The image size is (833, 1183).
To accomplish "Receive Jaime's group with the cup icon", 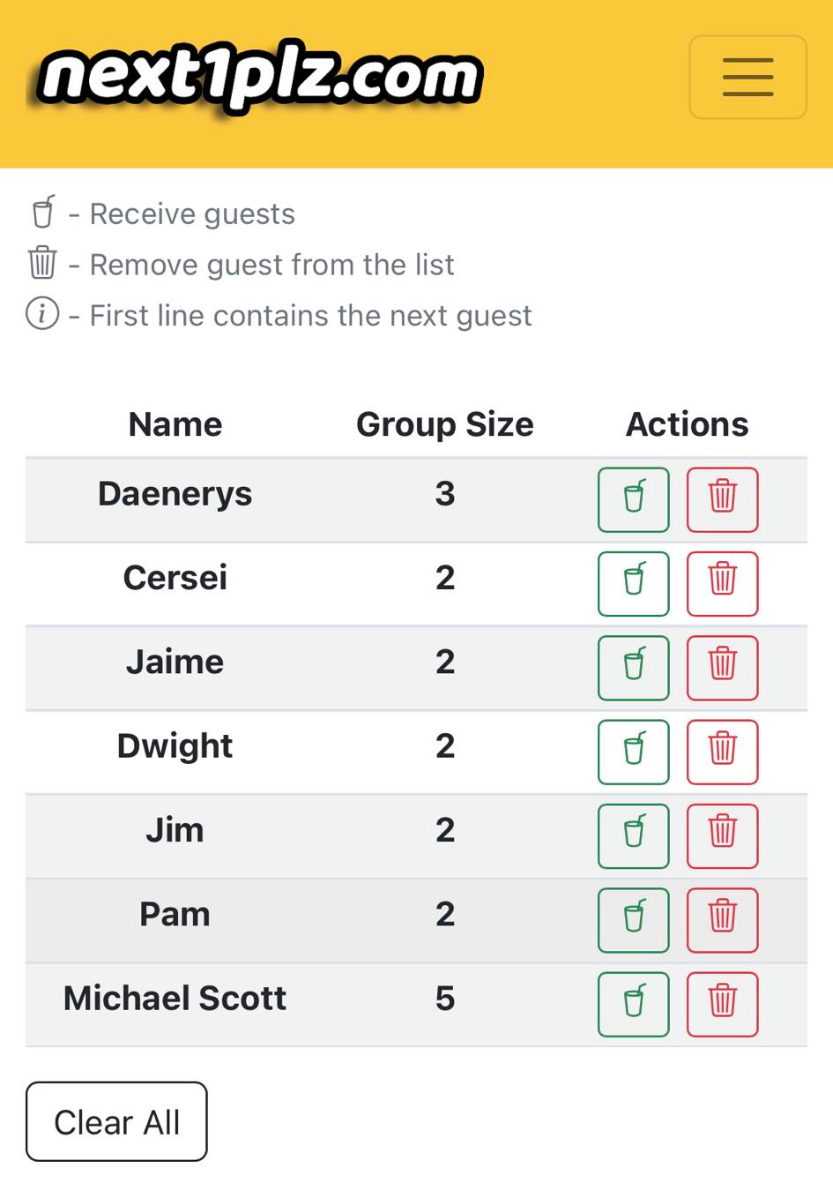I will pos(633,668).
